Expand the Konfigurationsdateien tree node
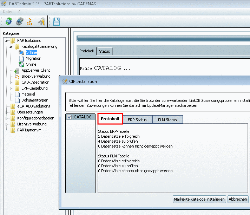 (x=7, y=118)
